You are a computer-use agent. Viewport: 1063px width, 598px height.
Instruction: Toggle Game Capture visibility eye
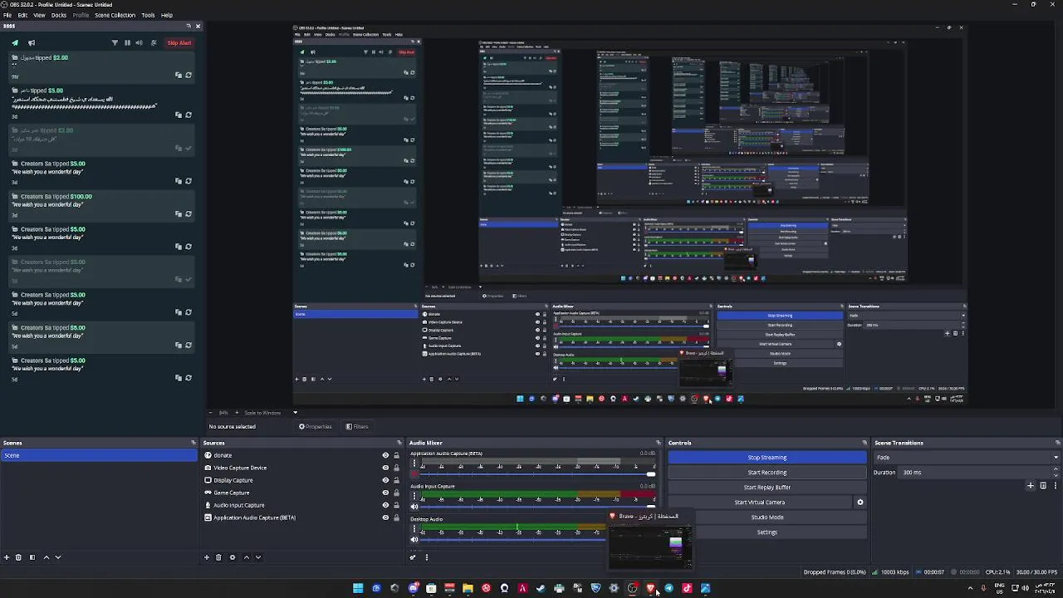pos(385,493)
